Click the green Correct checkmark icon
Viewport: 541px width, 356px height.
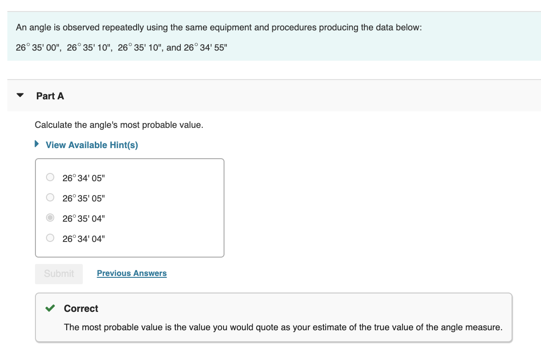(50, 308)
